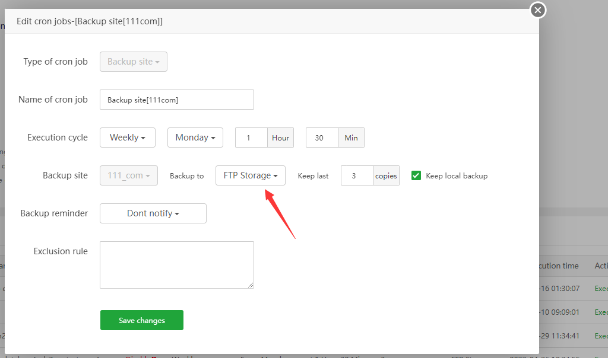The width and height of the screenshot is (608, 358).
Task: Click the Exclusion rule textarea resize handle
Action: pyautogui.click(x=251, y=286)
